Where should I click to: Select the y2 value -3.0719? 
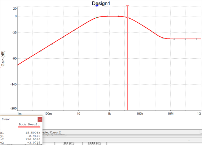pyautogui.click(x=34, y=143)
